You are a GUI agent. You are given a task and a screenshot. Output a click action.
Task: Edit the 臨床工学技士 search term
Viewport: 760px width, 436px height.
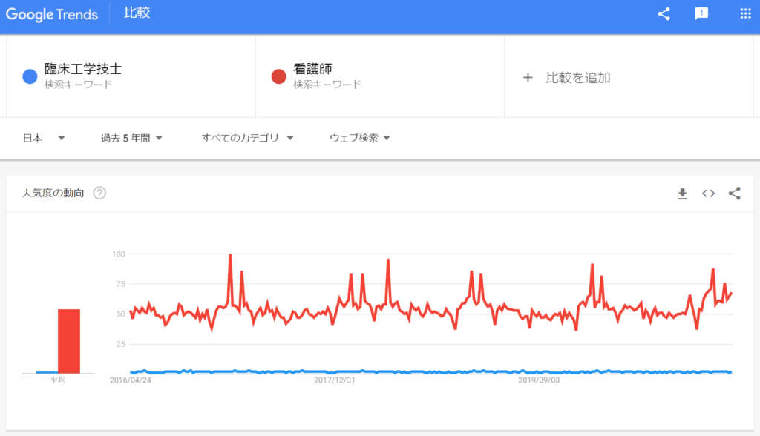coord(83,69)
